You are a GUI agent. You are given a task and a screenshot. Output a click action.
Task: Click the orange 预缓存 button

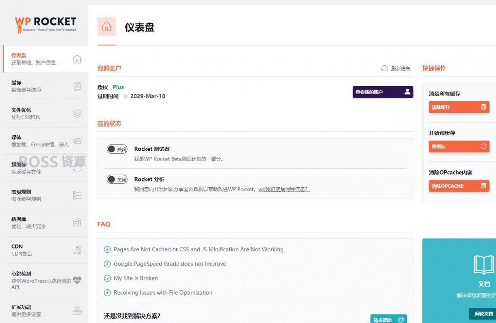tap(459, 146)
